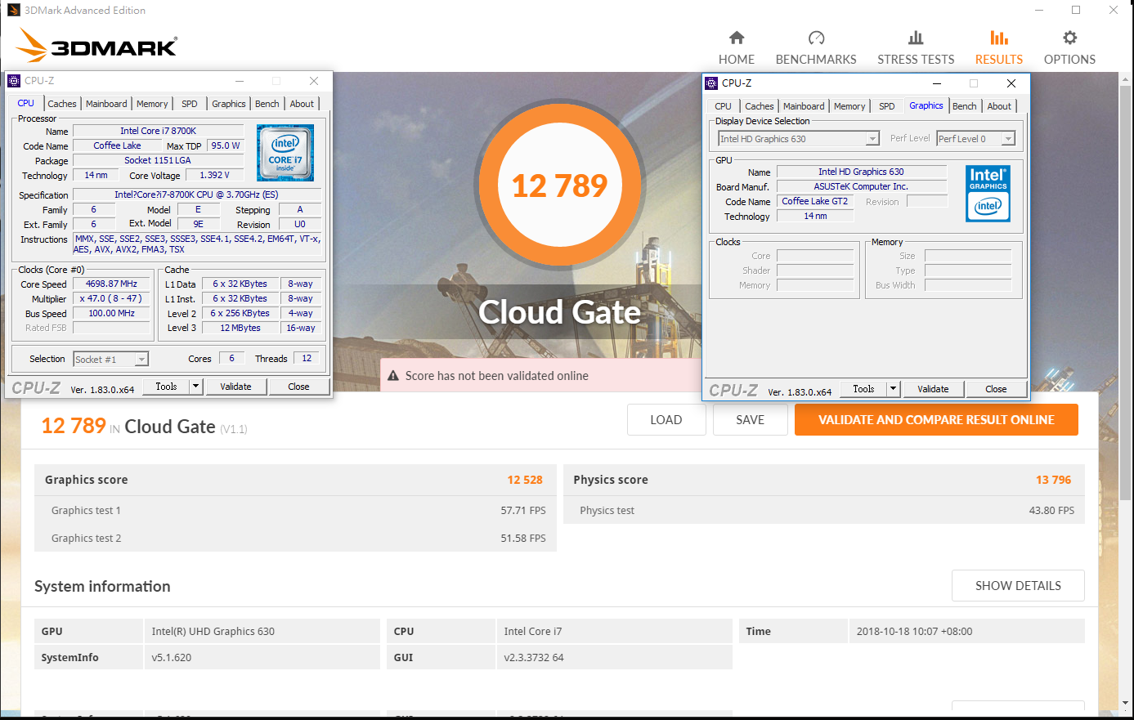Click the scroll down arrow of 3DMark scrollbar

(1127, 703)
